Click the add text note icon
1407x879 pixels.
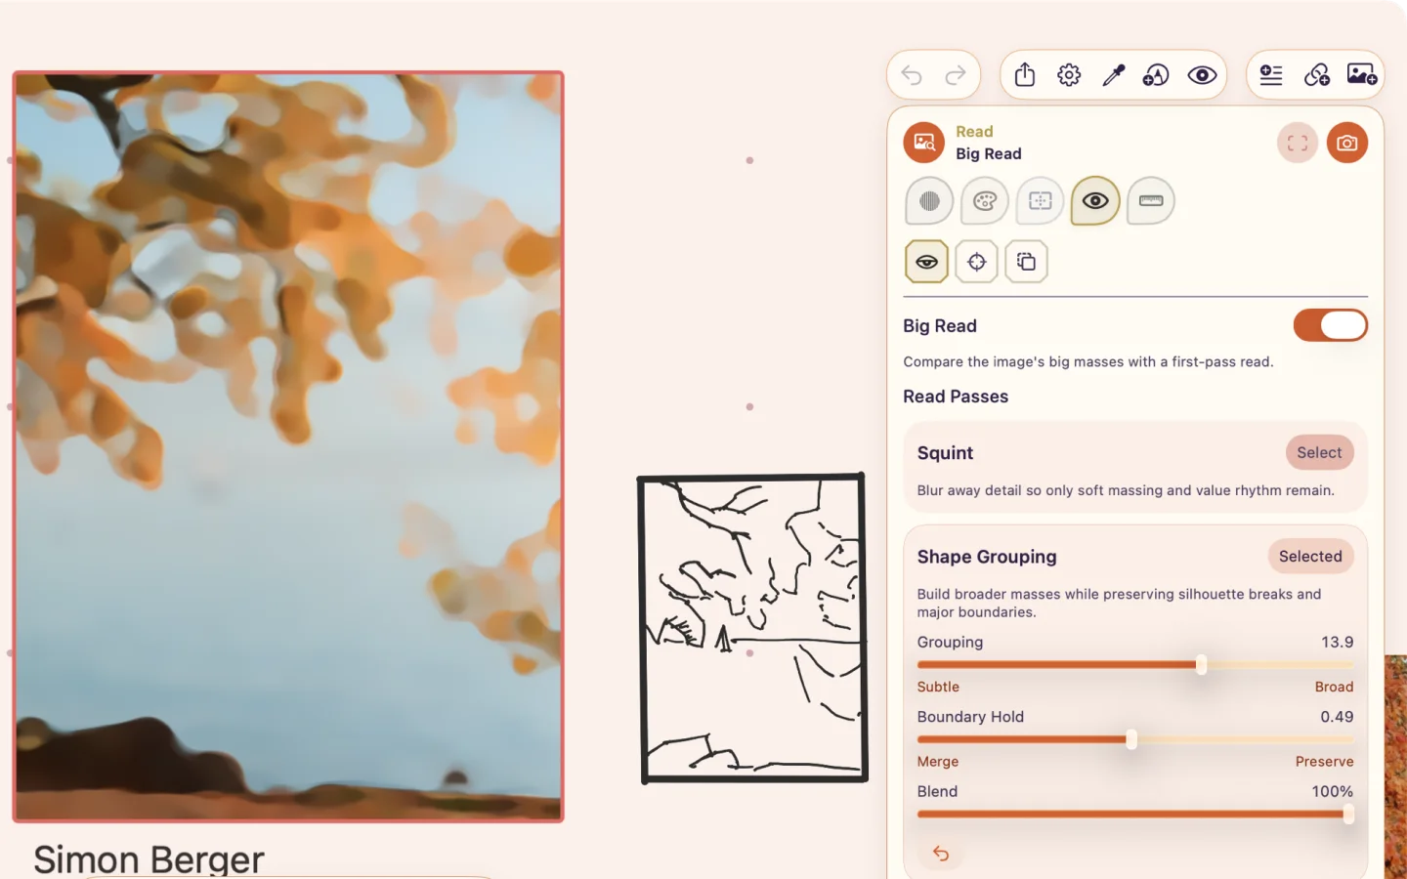tap(1271, 75)
